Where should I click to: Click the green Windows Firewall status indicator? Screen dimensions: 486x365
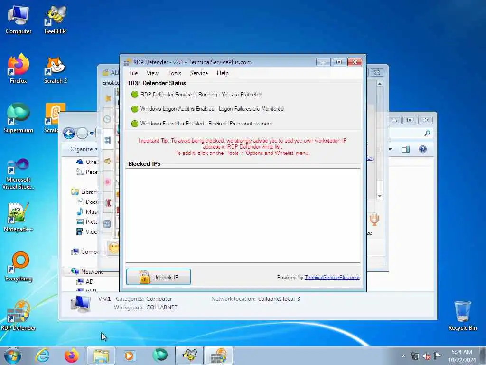pos(134,124)
